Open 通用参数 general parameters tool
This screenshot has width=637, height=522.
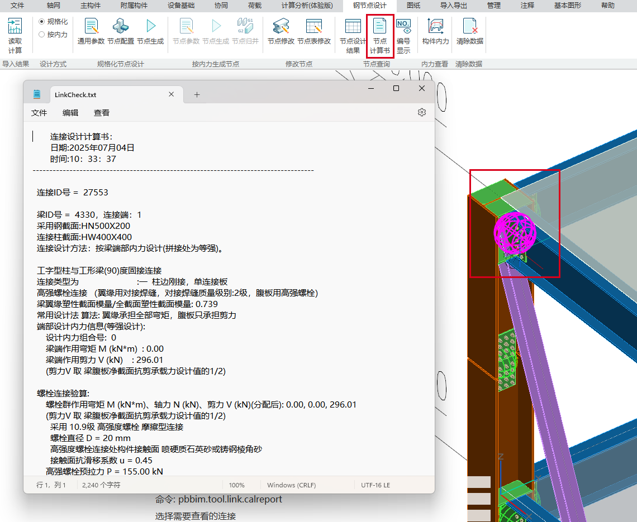[91, 32]
